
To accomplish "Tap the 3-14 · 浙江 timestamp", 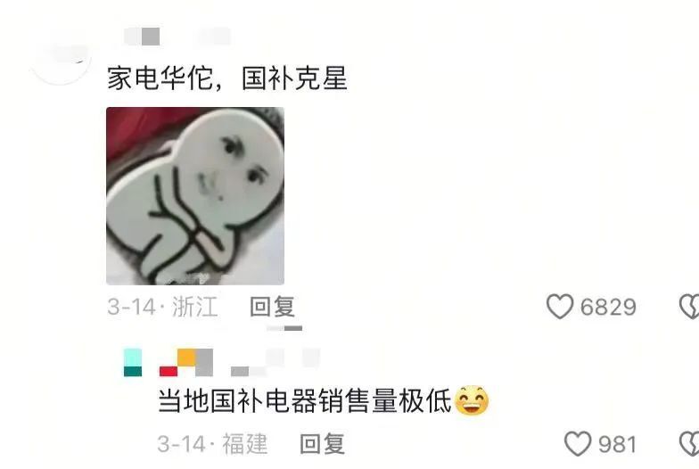I will 162,307.
